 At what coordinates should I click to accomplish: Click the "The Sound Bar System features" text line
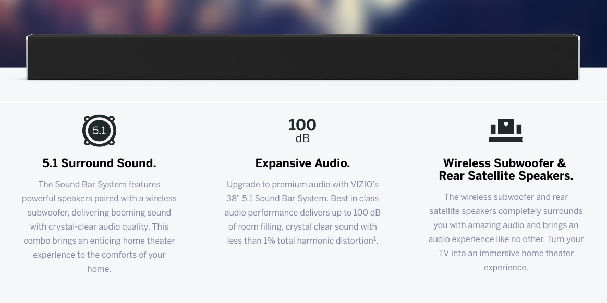(99, 184)
